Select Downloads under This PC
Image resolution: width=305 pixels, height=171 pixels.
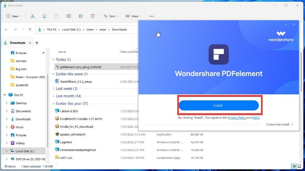23,119
